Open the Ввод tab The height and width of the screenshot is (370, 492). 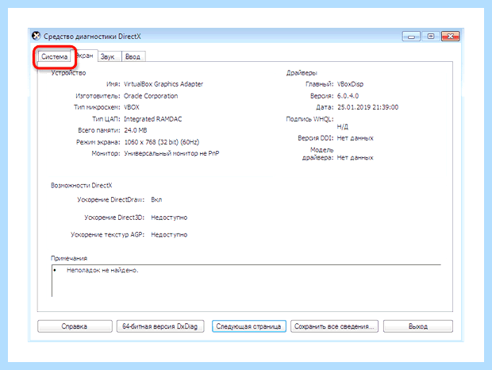point(133,57)
